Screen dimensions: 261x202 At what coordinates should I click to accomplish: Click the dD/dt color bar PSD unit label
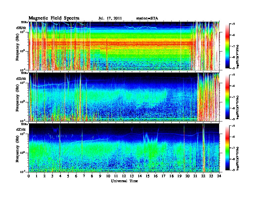[238, 107]
